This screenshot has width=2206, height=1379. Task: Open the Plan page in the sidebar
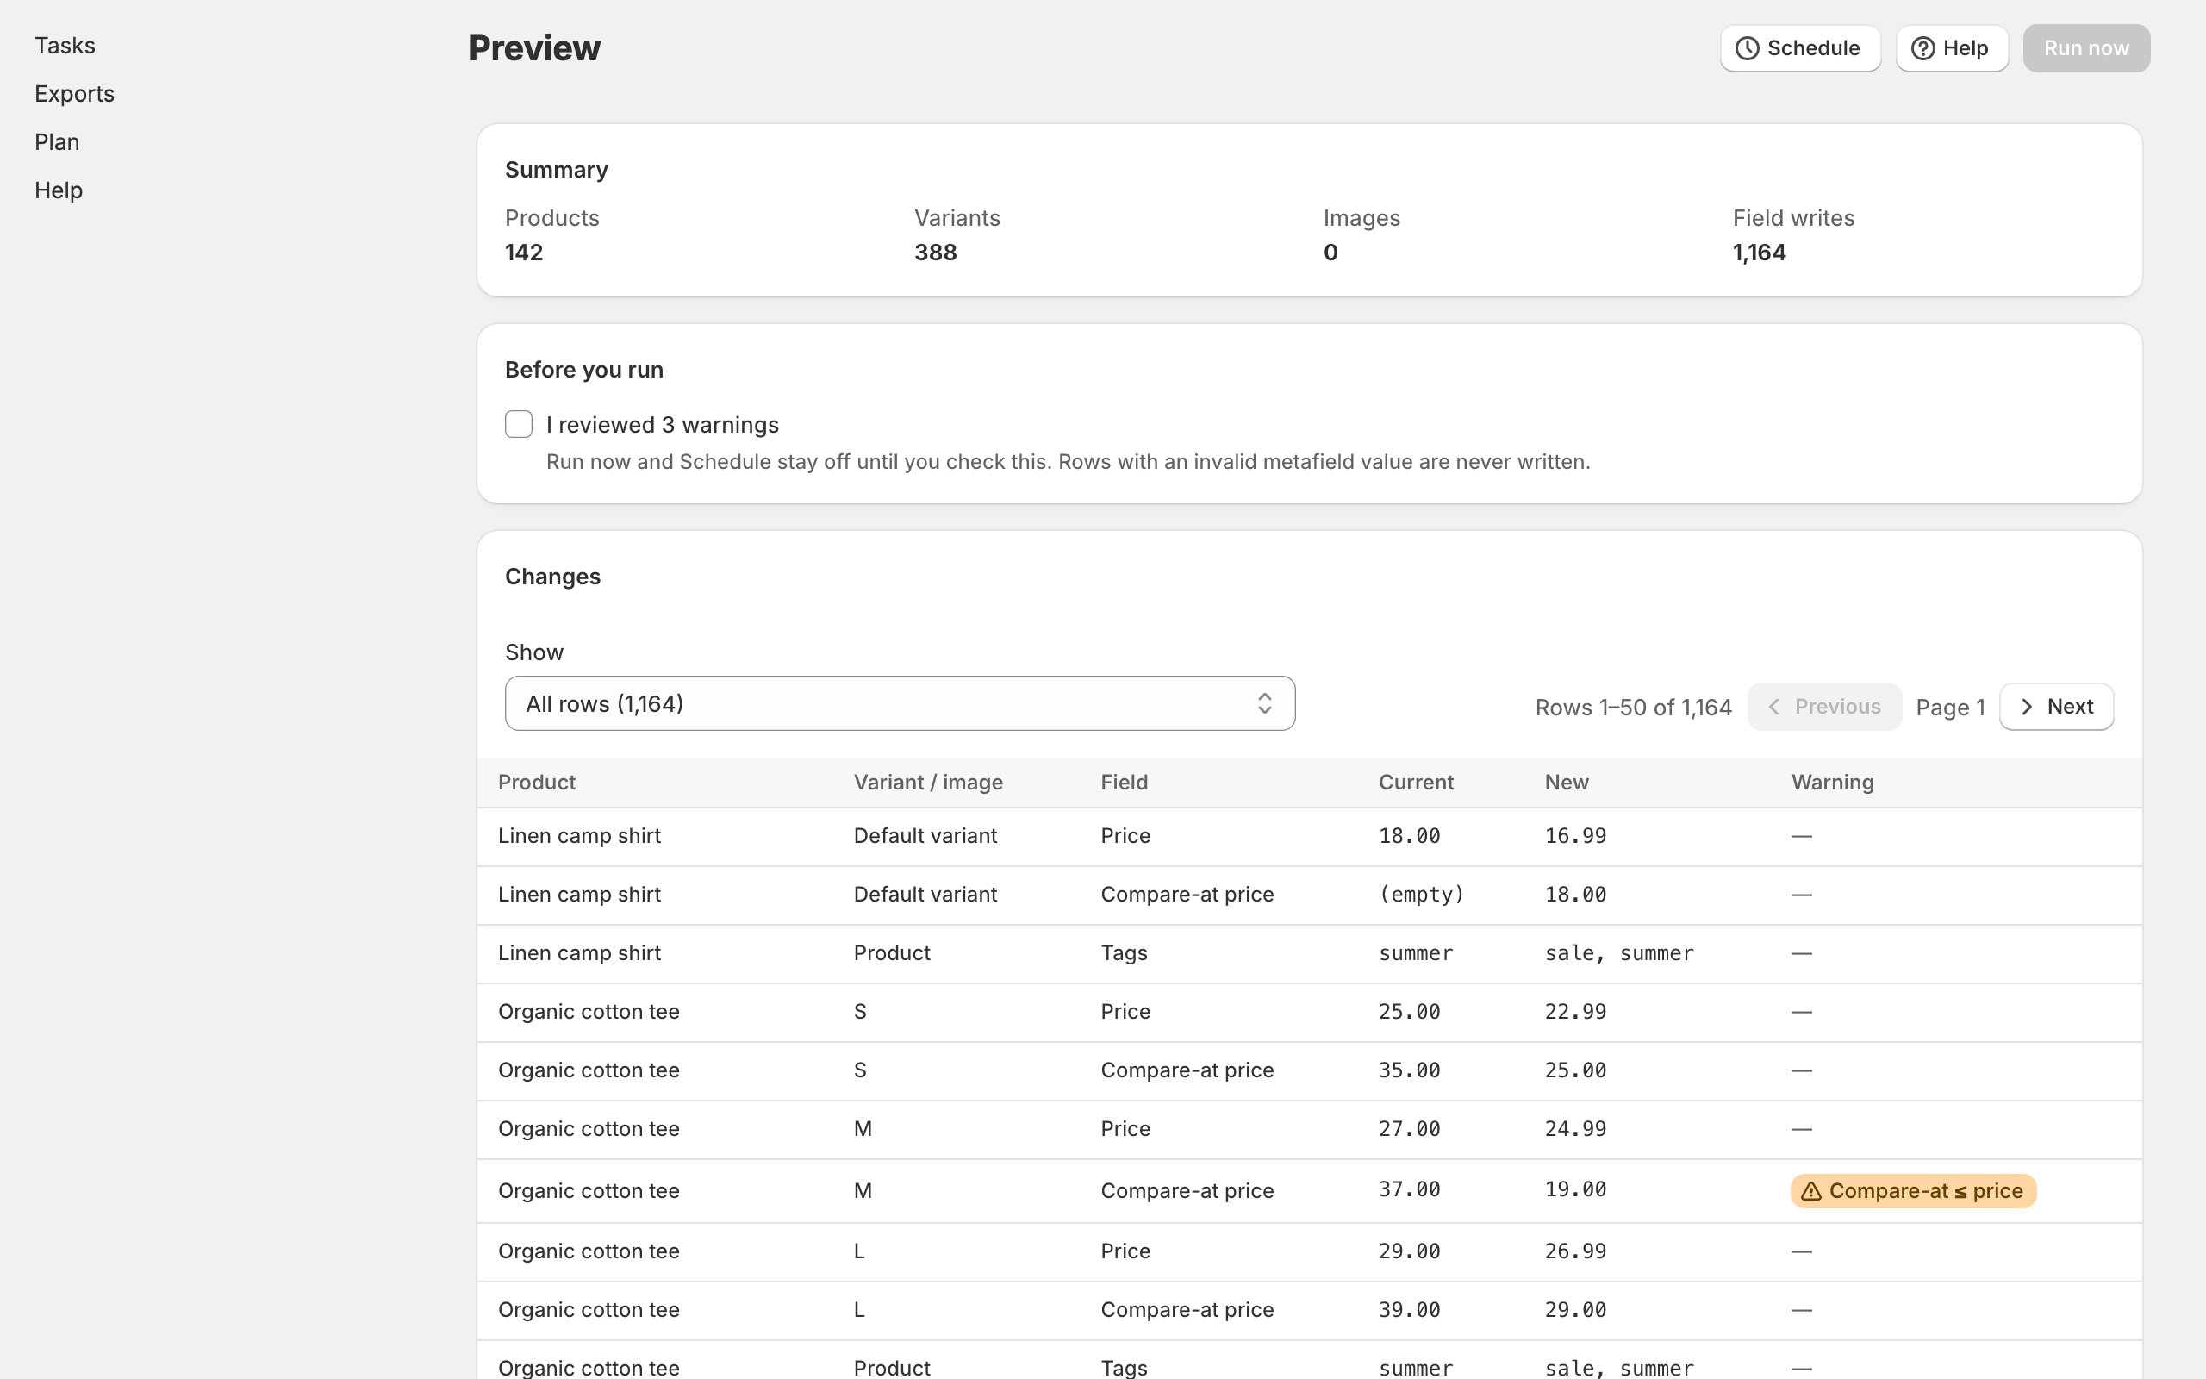coord(58,142)
